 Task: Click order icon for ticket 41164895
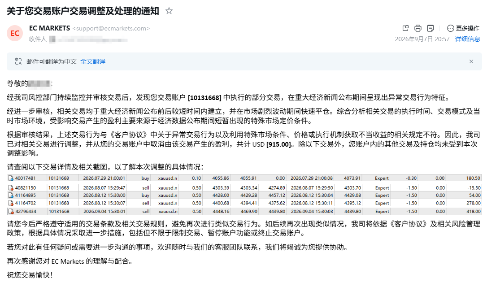click(x=11, y=196)
